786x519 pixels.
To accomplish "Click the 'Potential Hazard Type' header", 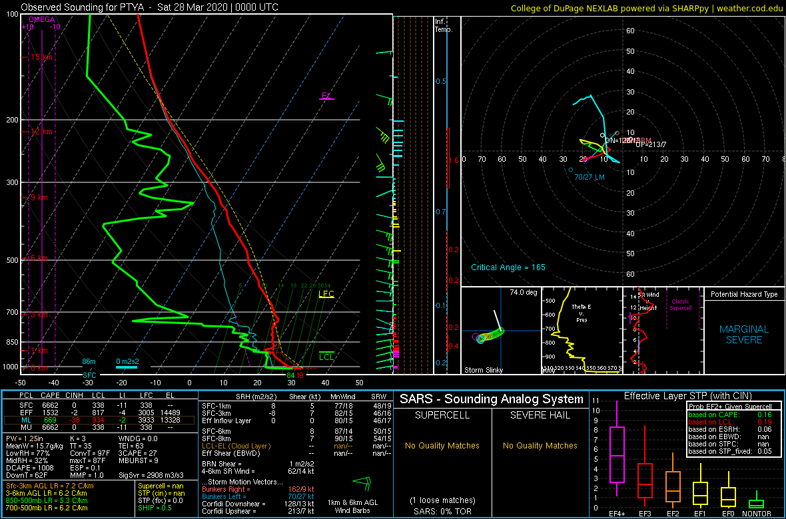I will [743, 295].
